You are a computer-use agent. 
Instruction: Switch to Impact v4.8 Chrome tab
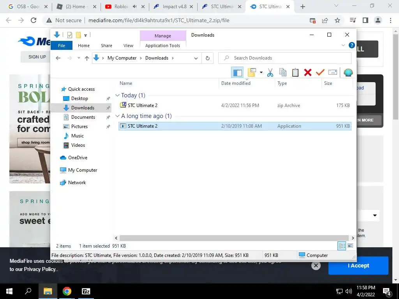(x=173, y=7)
